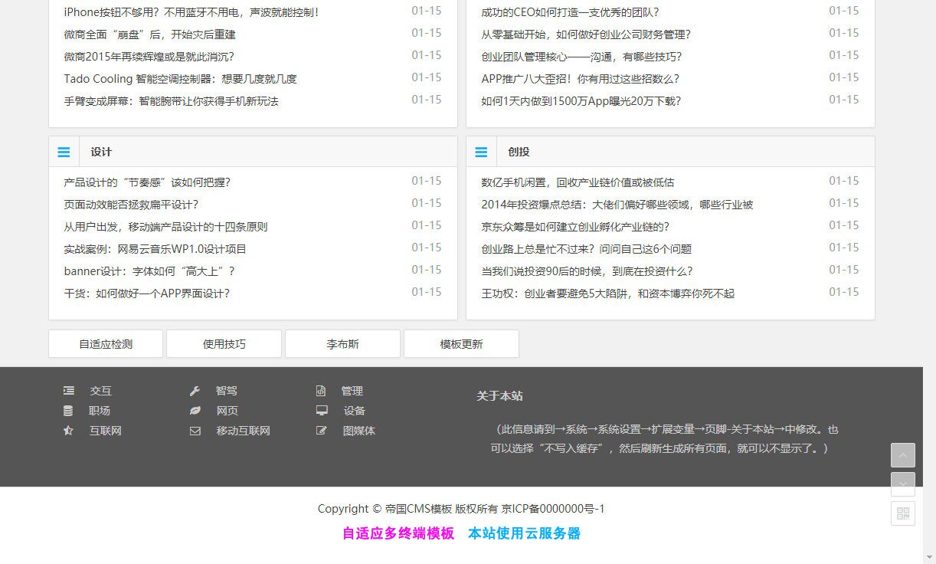This screenshot has width=936, height=564.
Task: Click the list icon next to 交互
Action: coord(68,390)
